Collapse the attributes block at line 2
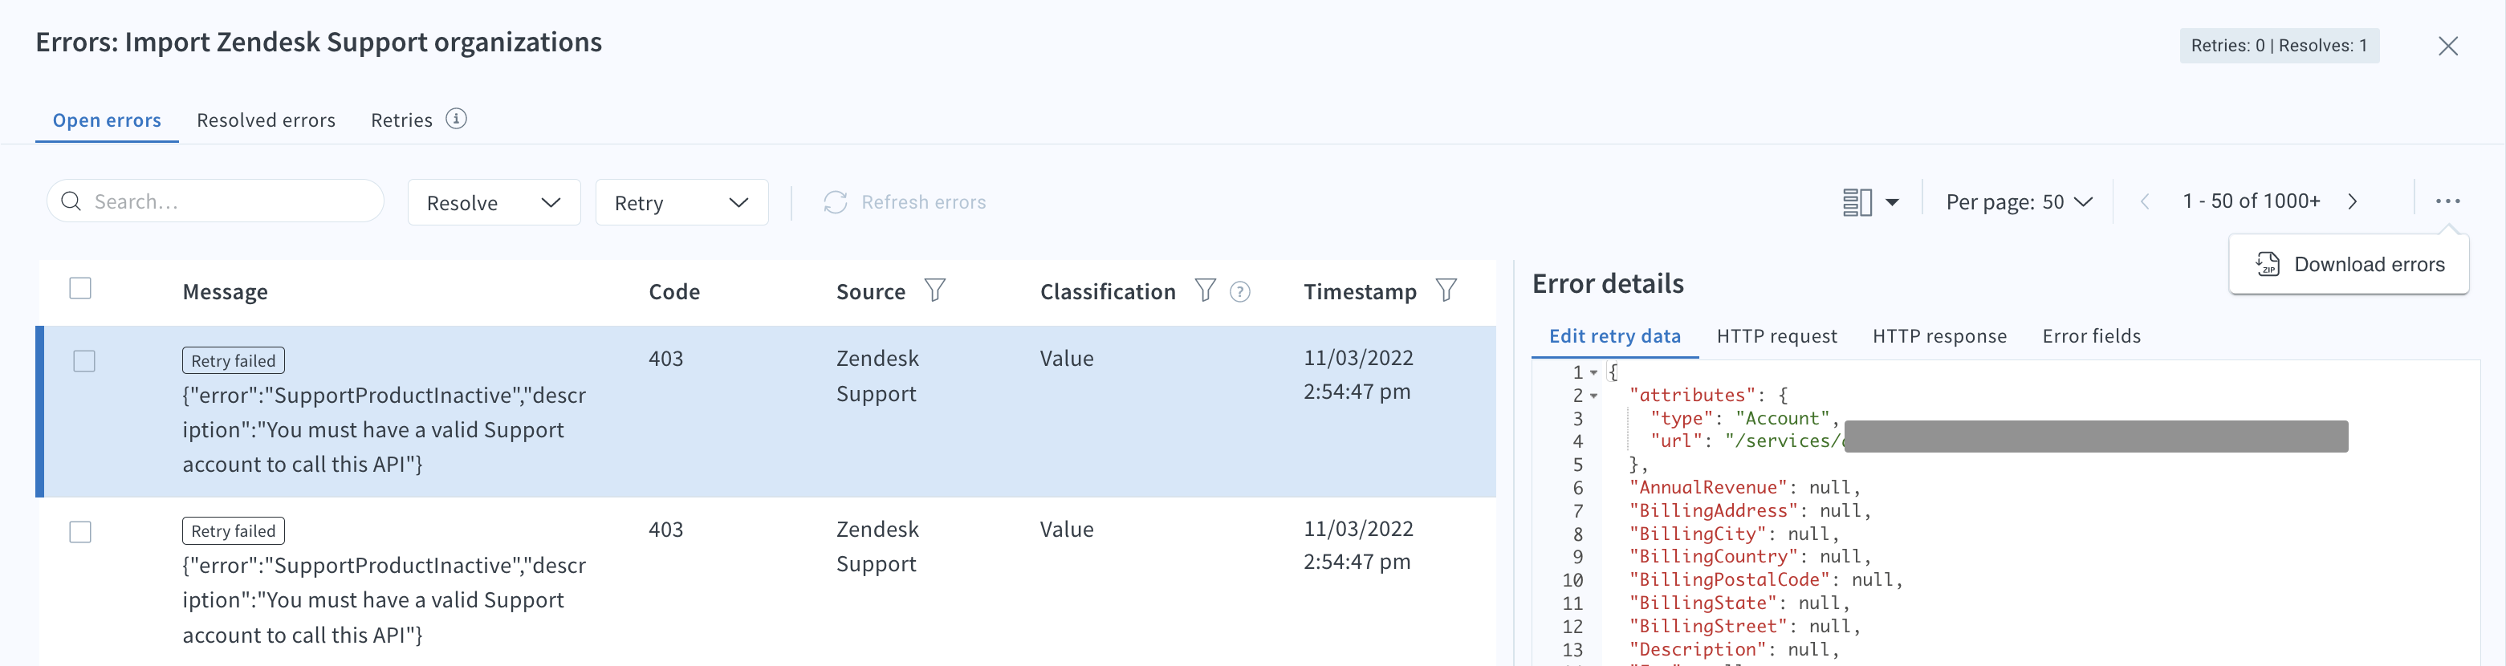Viewport: 2506px width, 666px height. point(1593,396)
